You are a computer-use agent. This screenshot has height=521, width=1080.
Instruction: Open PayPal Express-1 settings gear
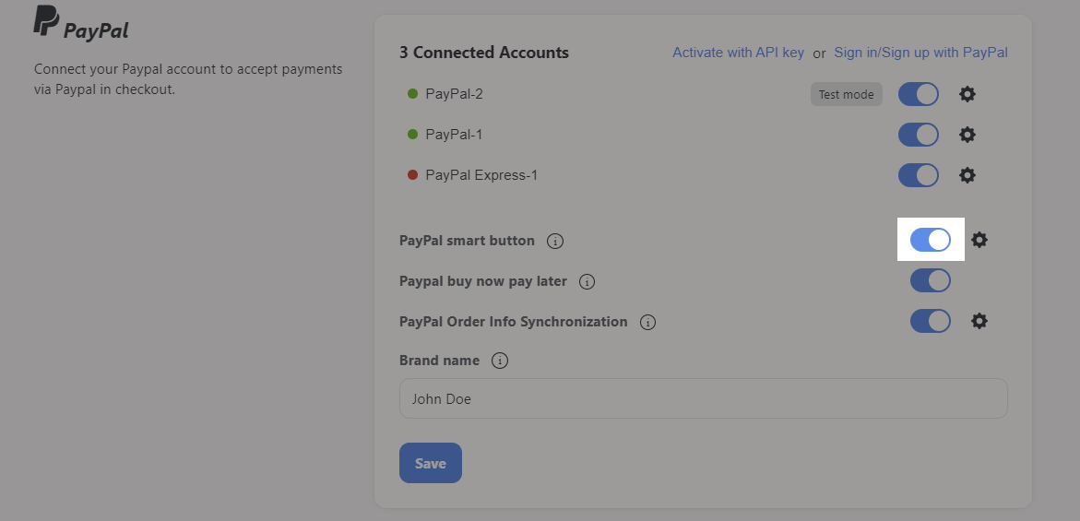[x=967, y=175]
